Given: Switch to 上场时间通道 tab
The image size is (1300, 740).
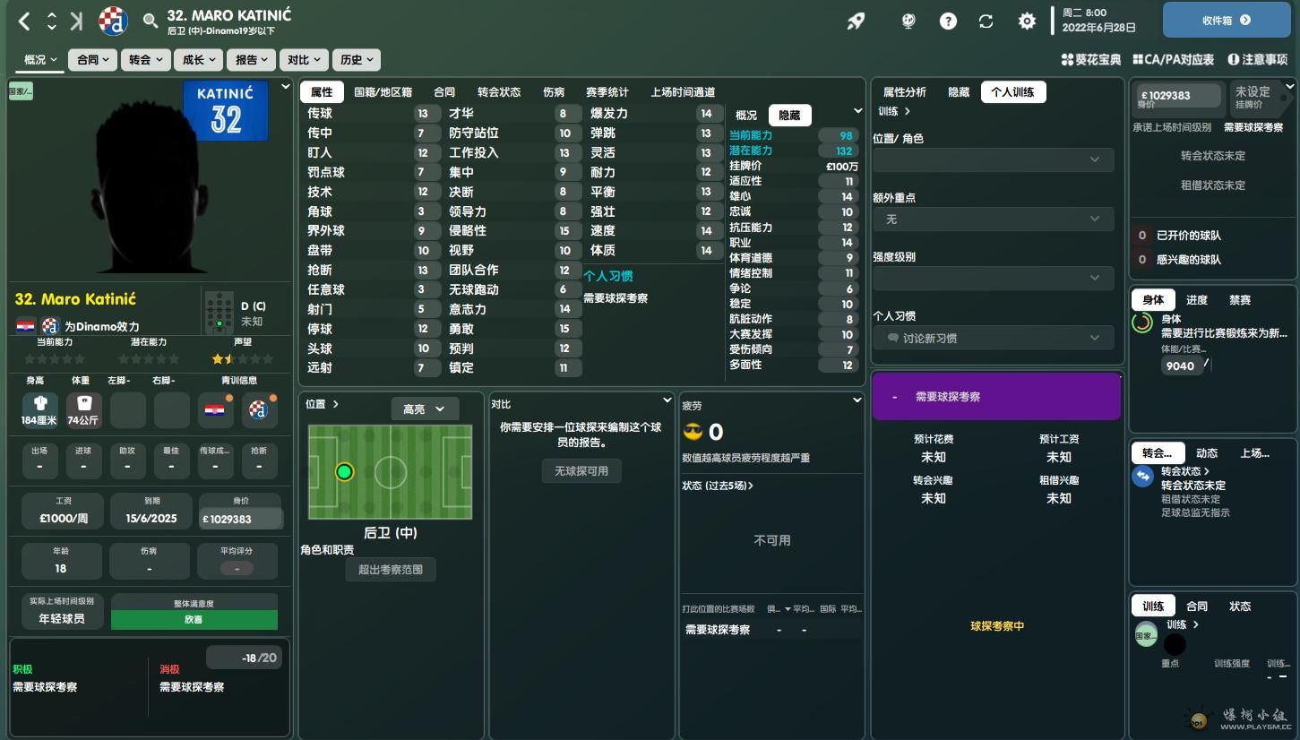Looking at the screenshot, I should [x=683, y=92].
